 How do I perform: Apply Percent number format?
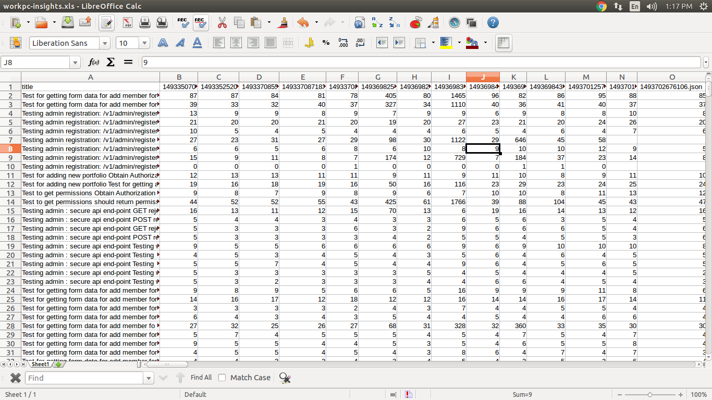click(326, 43)
